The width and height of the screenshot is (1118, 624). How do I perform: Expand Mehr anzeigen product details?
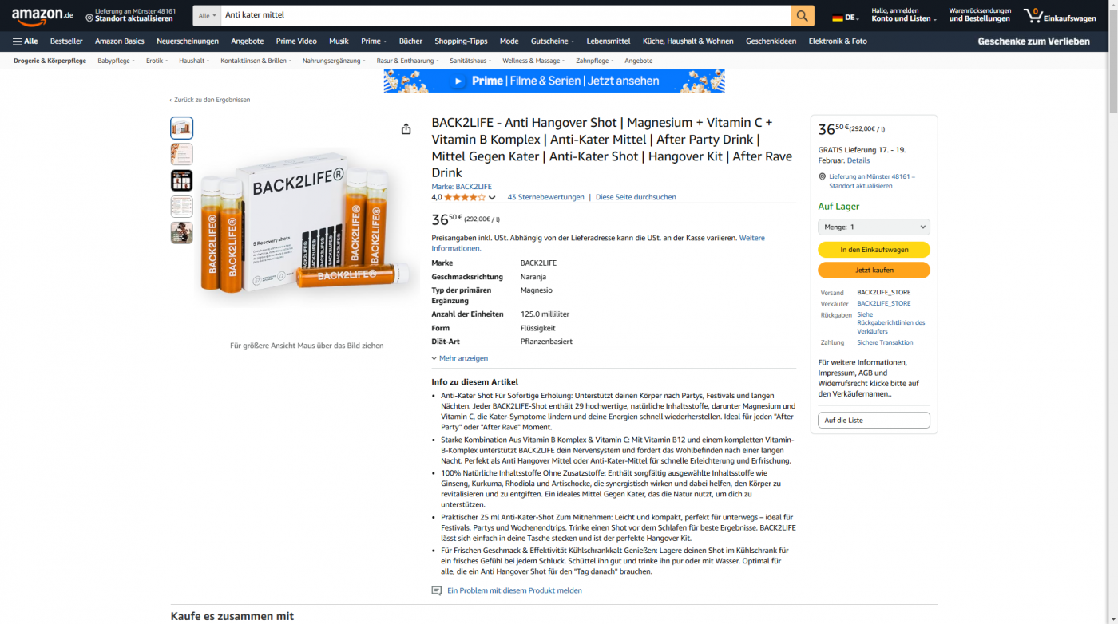click(x=460, y=358)
